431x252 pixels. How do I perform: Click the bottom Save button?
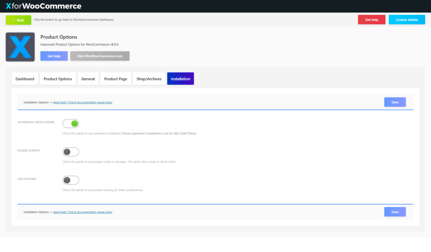point(395,212)
